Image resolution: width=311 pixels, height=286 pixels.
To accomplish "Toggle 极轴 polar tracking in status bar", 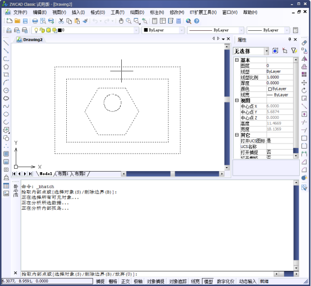I will point(138,282).
